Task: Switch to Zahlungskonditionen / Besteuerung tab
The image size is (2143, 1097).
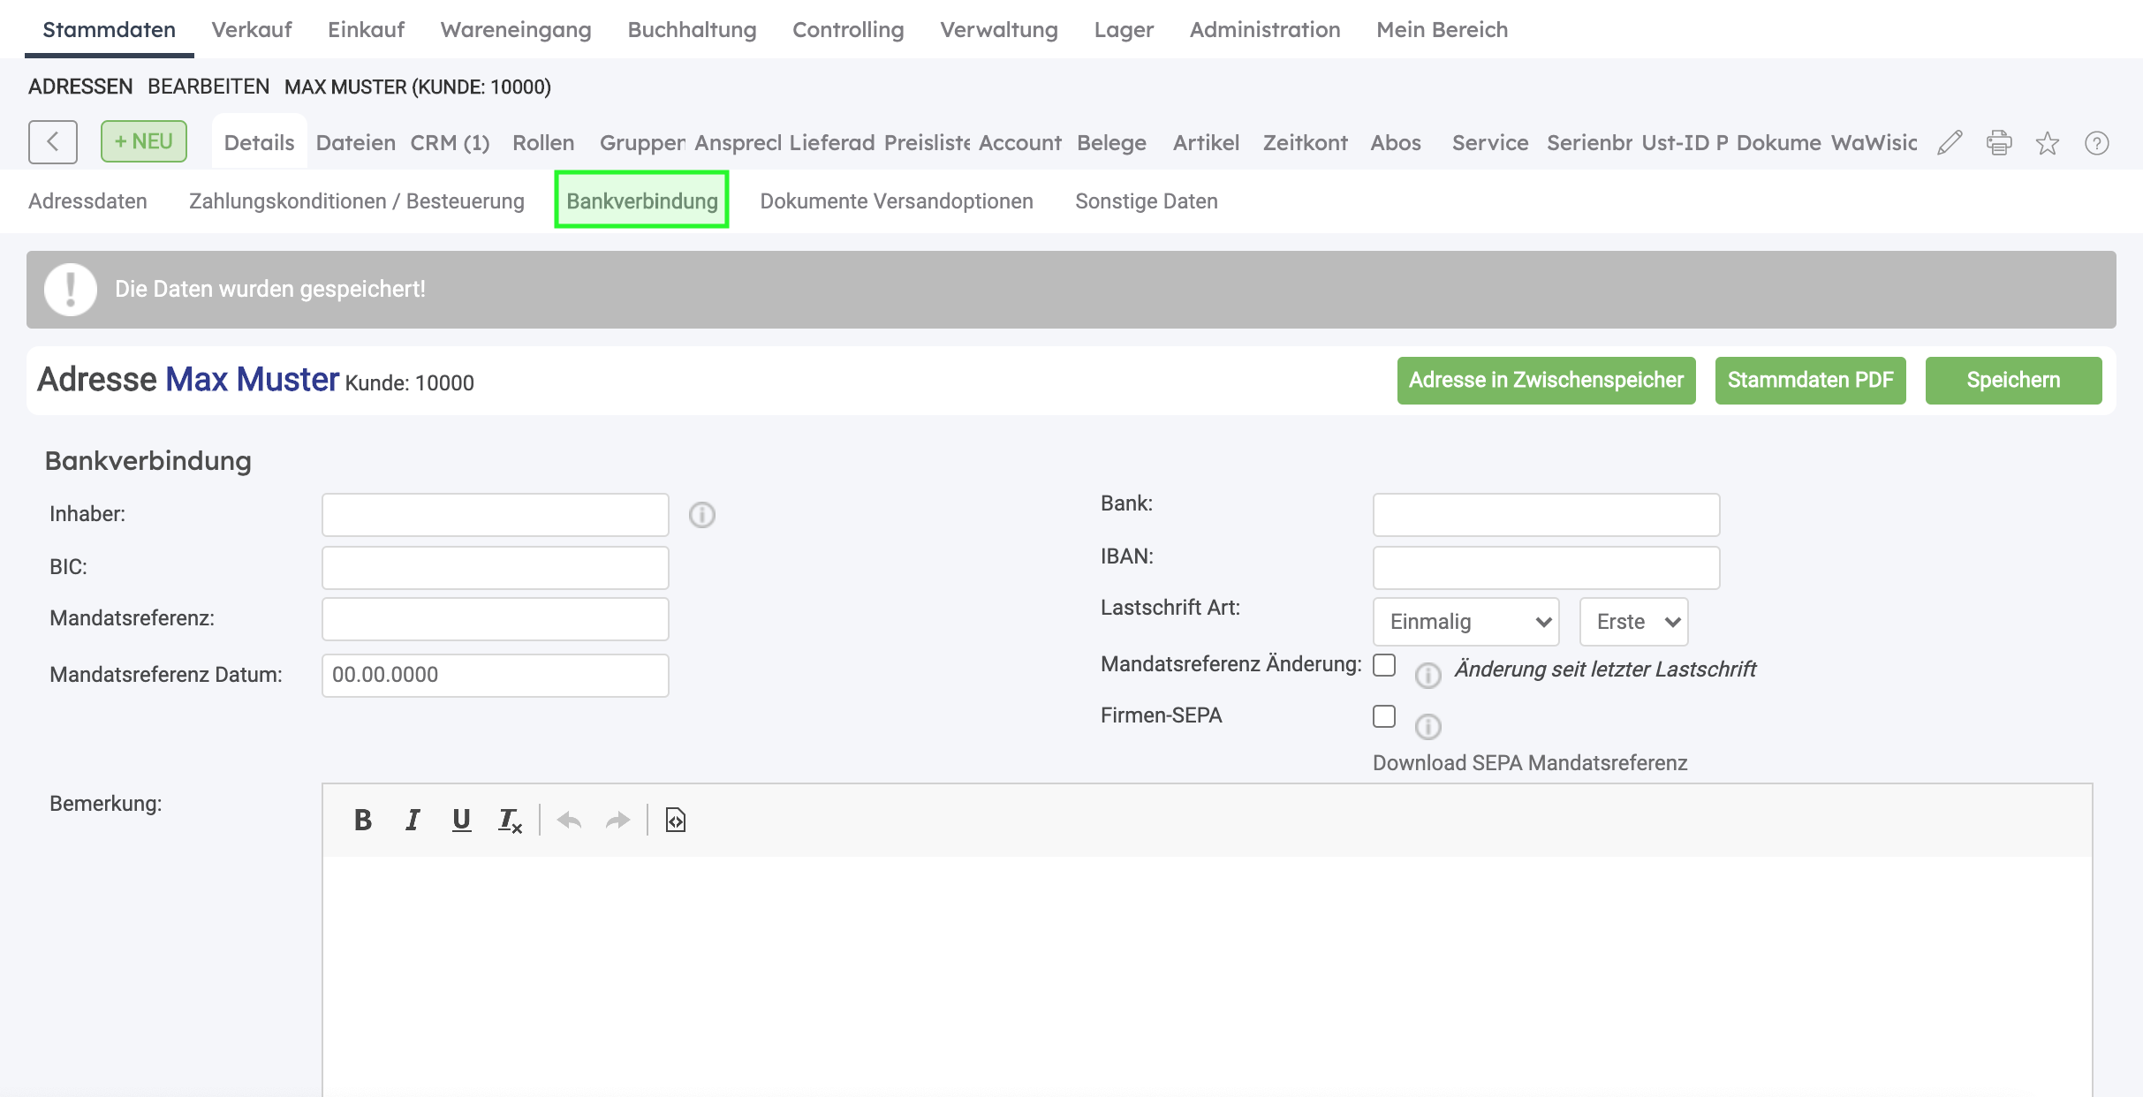Action: [356, 201]
